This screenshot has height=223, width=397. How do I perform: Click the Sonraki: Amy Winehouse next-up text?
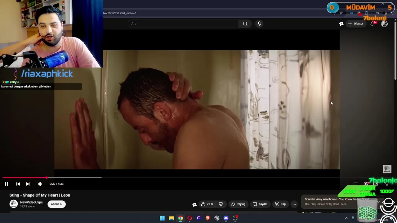pos(337,199)
